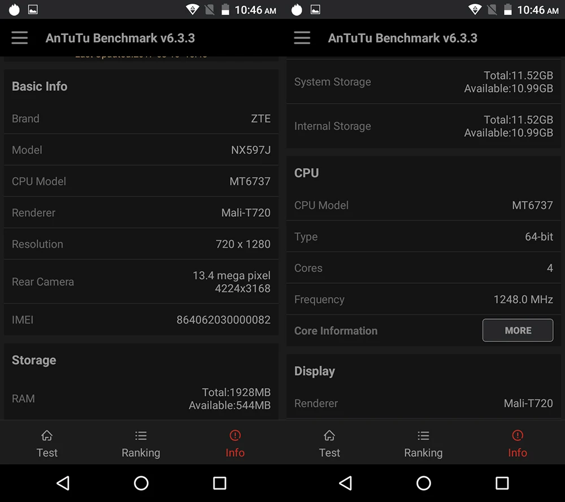Tap Info alert icon on right screen
Viewport: 565px width, 502px height.
[x=518, y=435]
